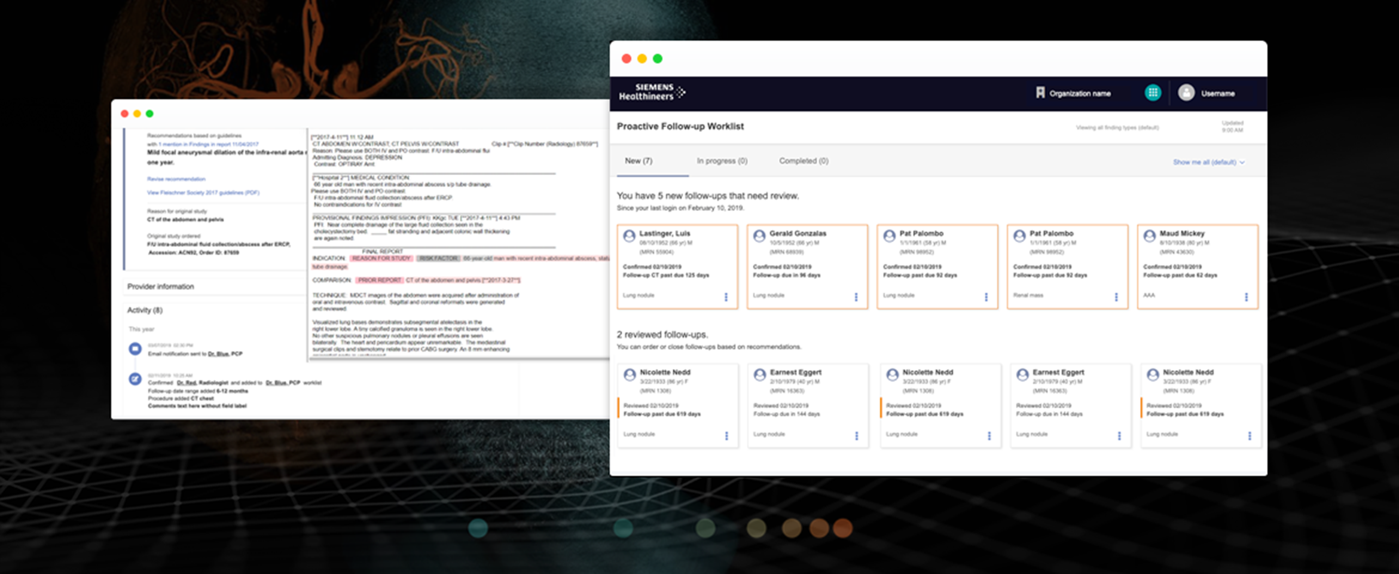Click the Username avatar icon

click(1186, 93)
